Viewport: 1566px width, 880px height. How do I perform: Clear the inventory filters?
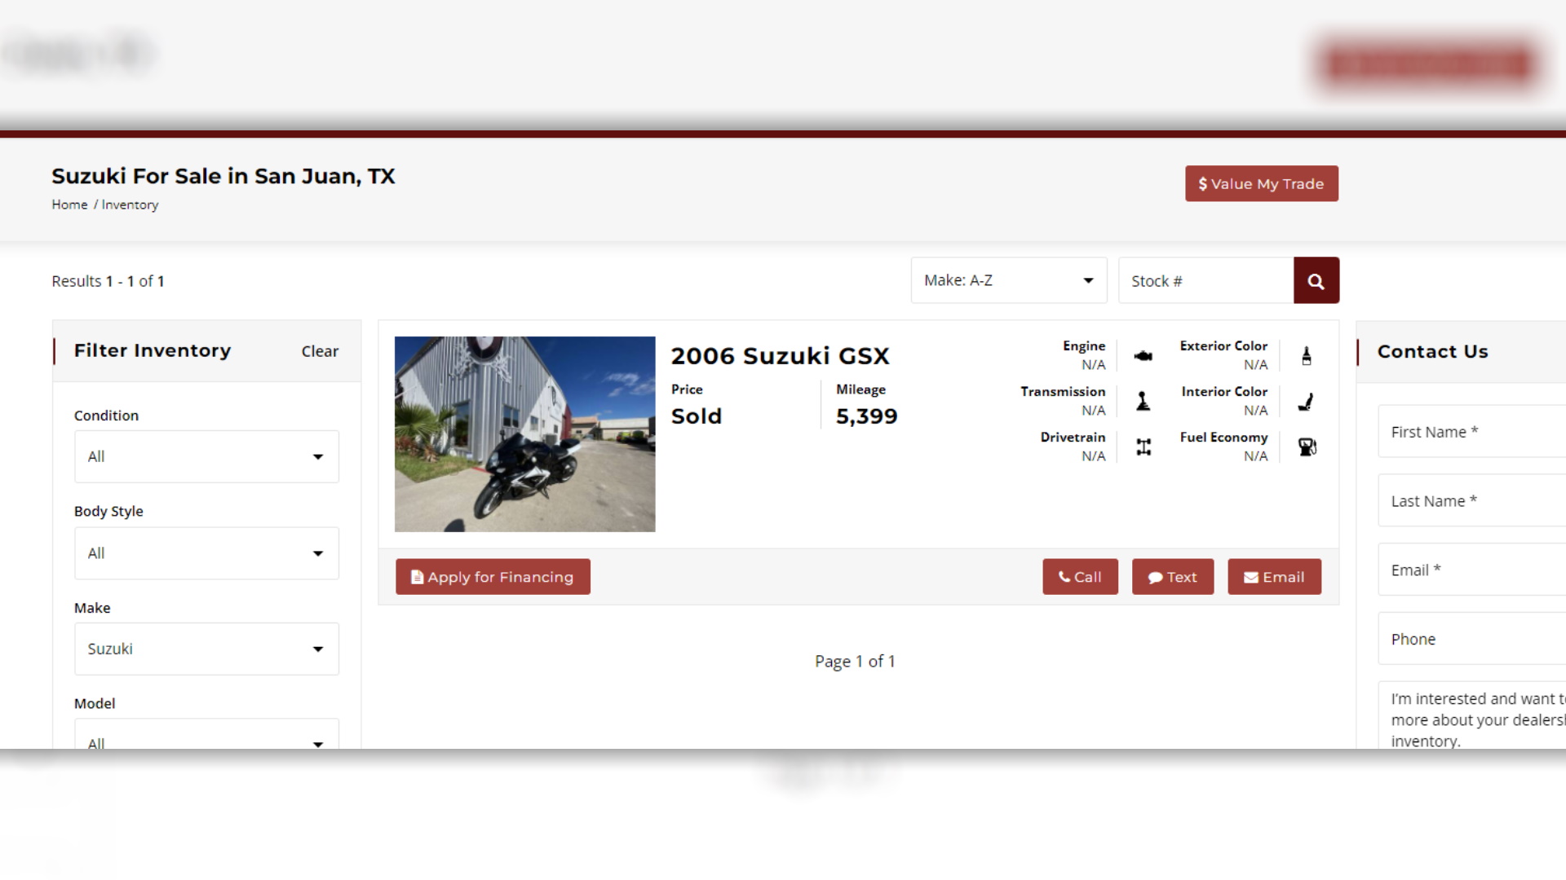[320, 351]
